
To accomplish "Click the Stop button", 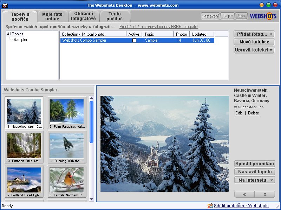I will pyautogui.click(x=241, y=16).
